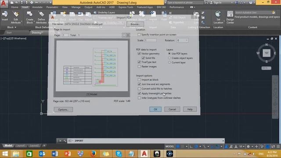Switch to the Annotate ribbon tab
This screenshot has height=158, width=281.
click(x=37, y=7)
